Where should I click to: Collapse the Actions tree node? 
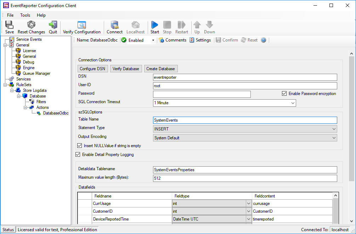[26, 107]
